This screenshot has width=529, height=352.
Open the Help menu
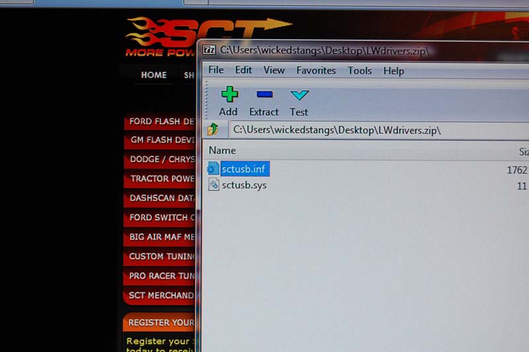pyautogui.click(x=393, y=71)
